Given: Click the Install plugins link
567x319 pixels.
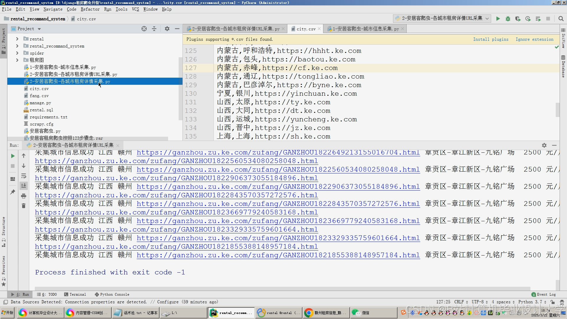Looking at the screenshot, I should [x=491, y=39].
